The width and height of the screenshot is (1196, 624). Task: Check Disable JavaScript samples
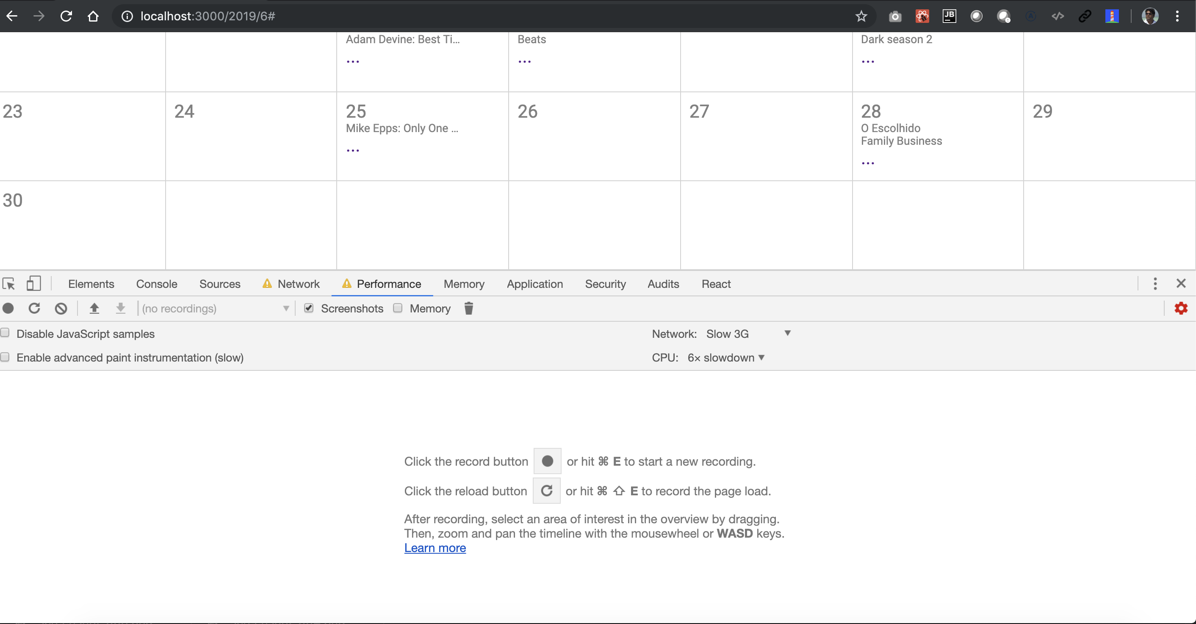(x=5, y=333)
